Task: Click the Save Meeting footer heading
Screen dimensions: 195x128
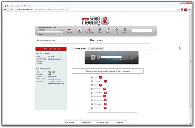Action: point(69,122)
